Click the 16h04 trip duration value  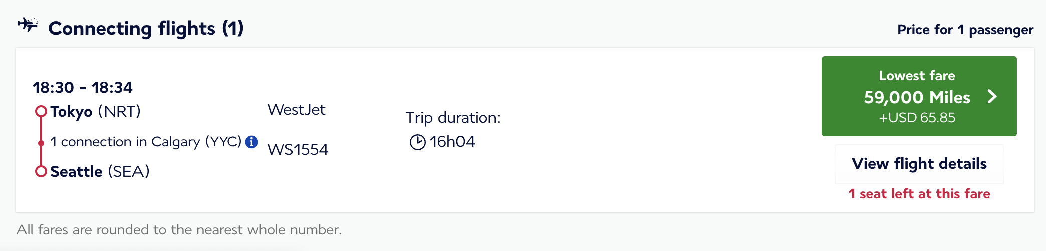(452, 142)
